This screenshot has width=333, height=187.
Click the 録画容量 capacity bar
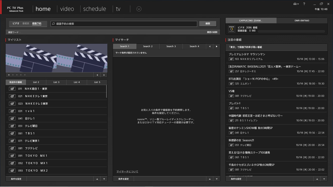[291, 31]
